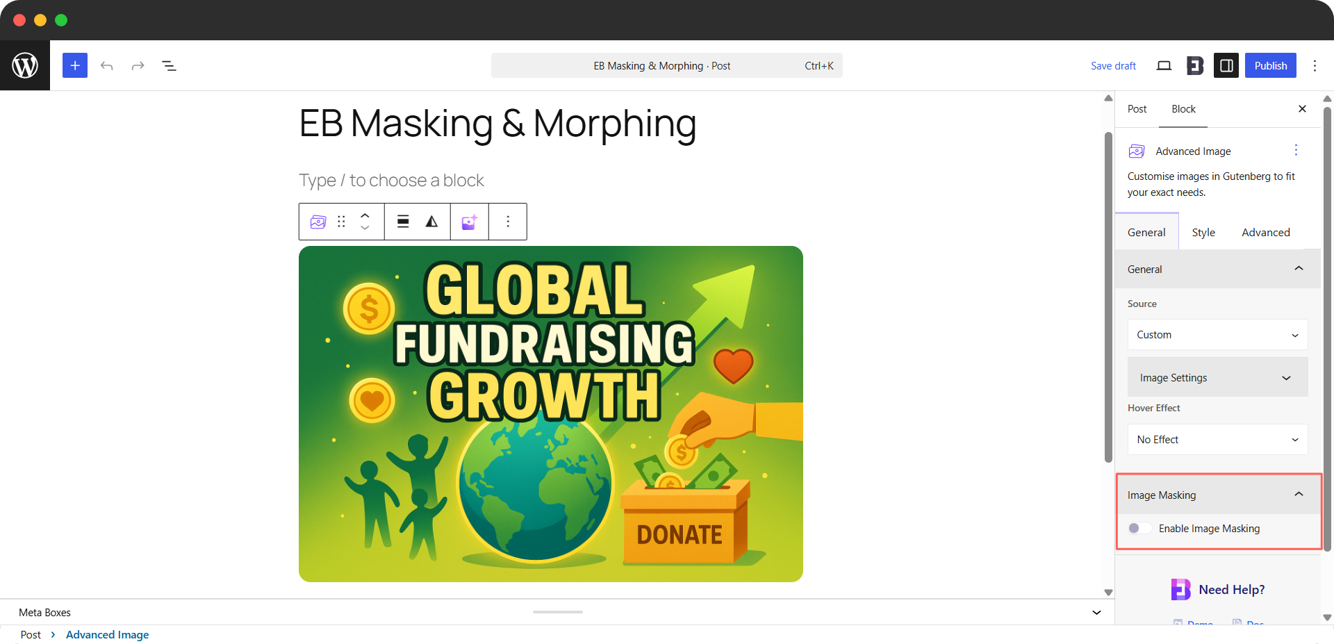Open the Hover Effect dropdown
This screenshot has height=644, width=1334.
pyautogui.click(x=1217, y=440)
